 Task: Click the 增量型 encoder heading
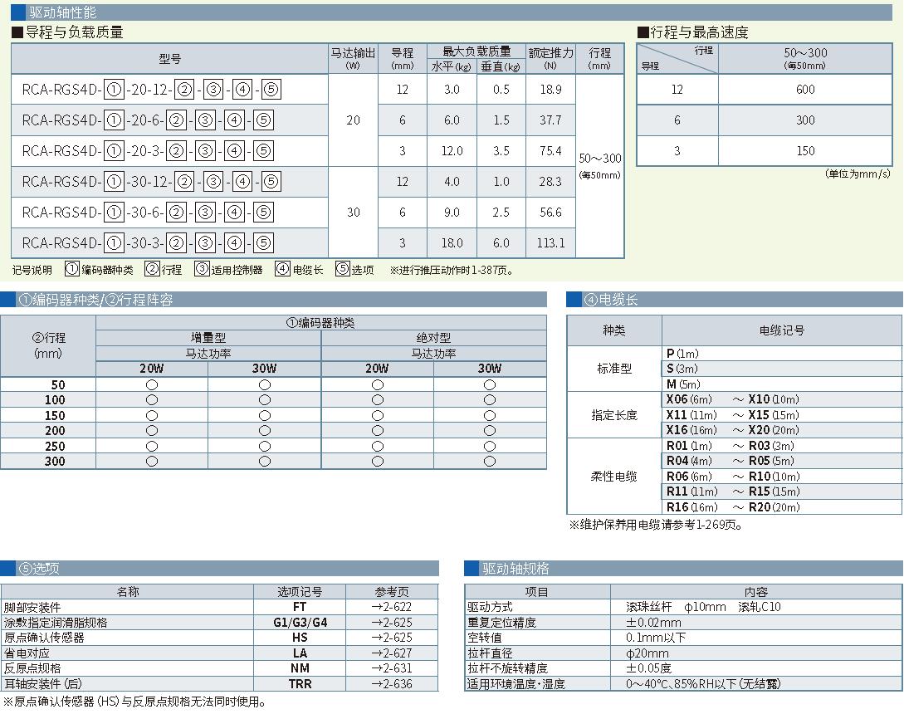click(x=208, y=337)
